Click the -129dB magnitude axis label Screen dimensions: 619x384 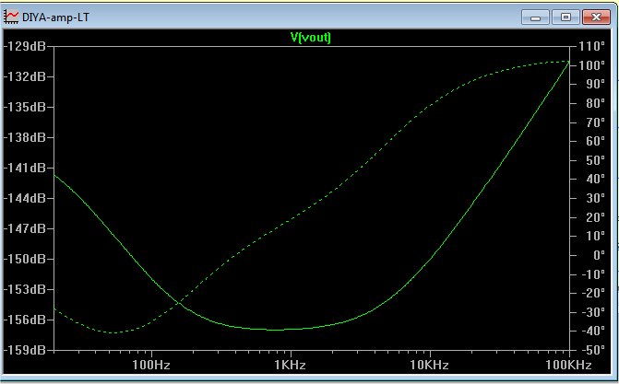[x=25, y=46]
